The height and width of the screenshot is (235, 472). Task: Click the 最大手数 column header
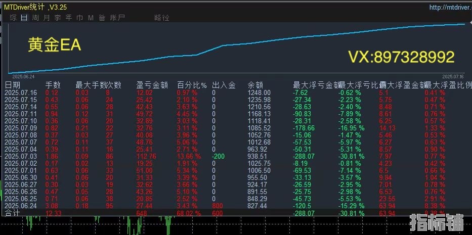pos(91,85)
